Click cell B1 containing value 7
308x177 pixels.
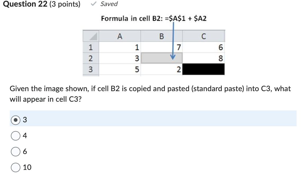tap(161, 47)
